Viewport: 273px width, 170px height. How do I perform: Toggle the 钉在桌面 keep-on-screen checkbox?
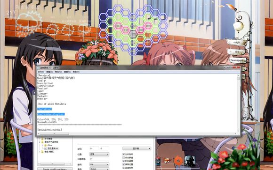tap(124, 161)
